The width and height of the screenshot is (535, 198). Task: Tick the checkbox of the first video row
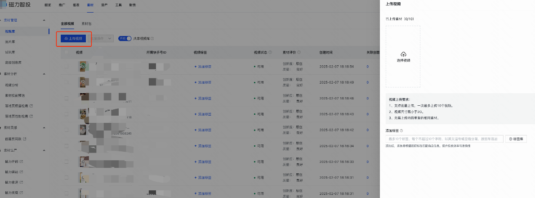click(x=67, y=67)
